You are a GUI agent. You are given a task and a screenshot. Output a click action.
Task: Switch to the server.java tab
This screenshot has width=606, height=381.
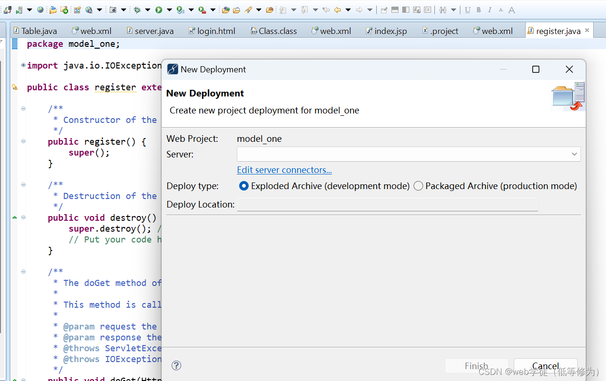click(150, 31)
